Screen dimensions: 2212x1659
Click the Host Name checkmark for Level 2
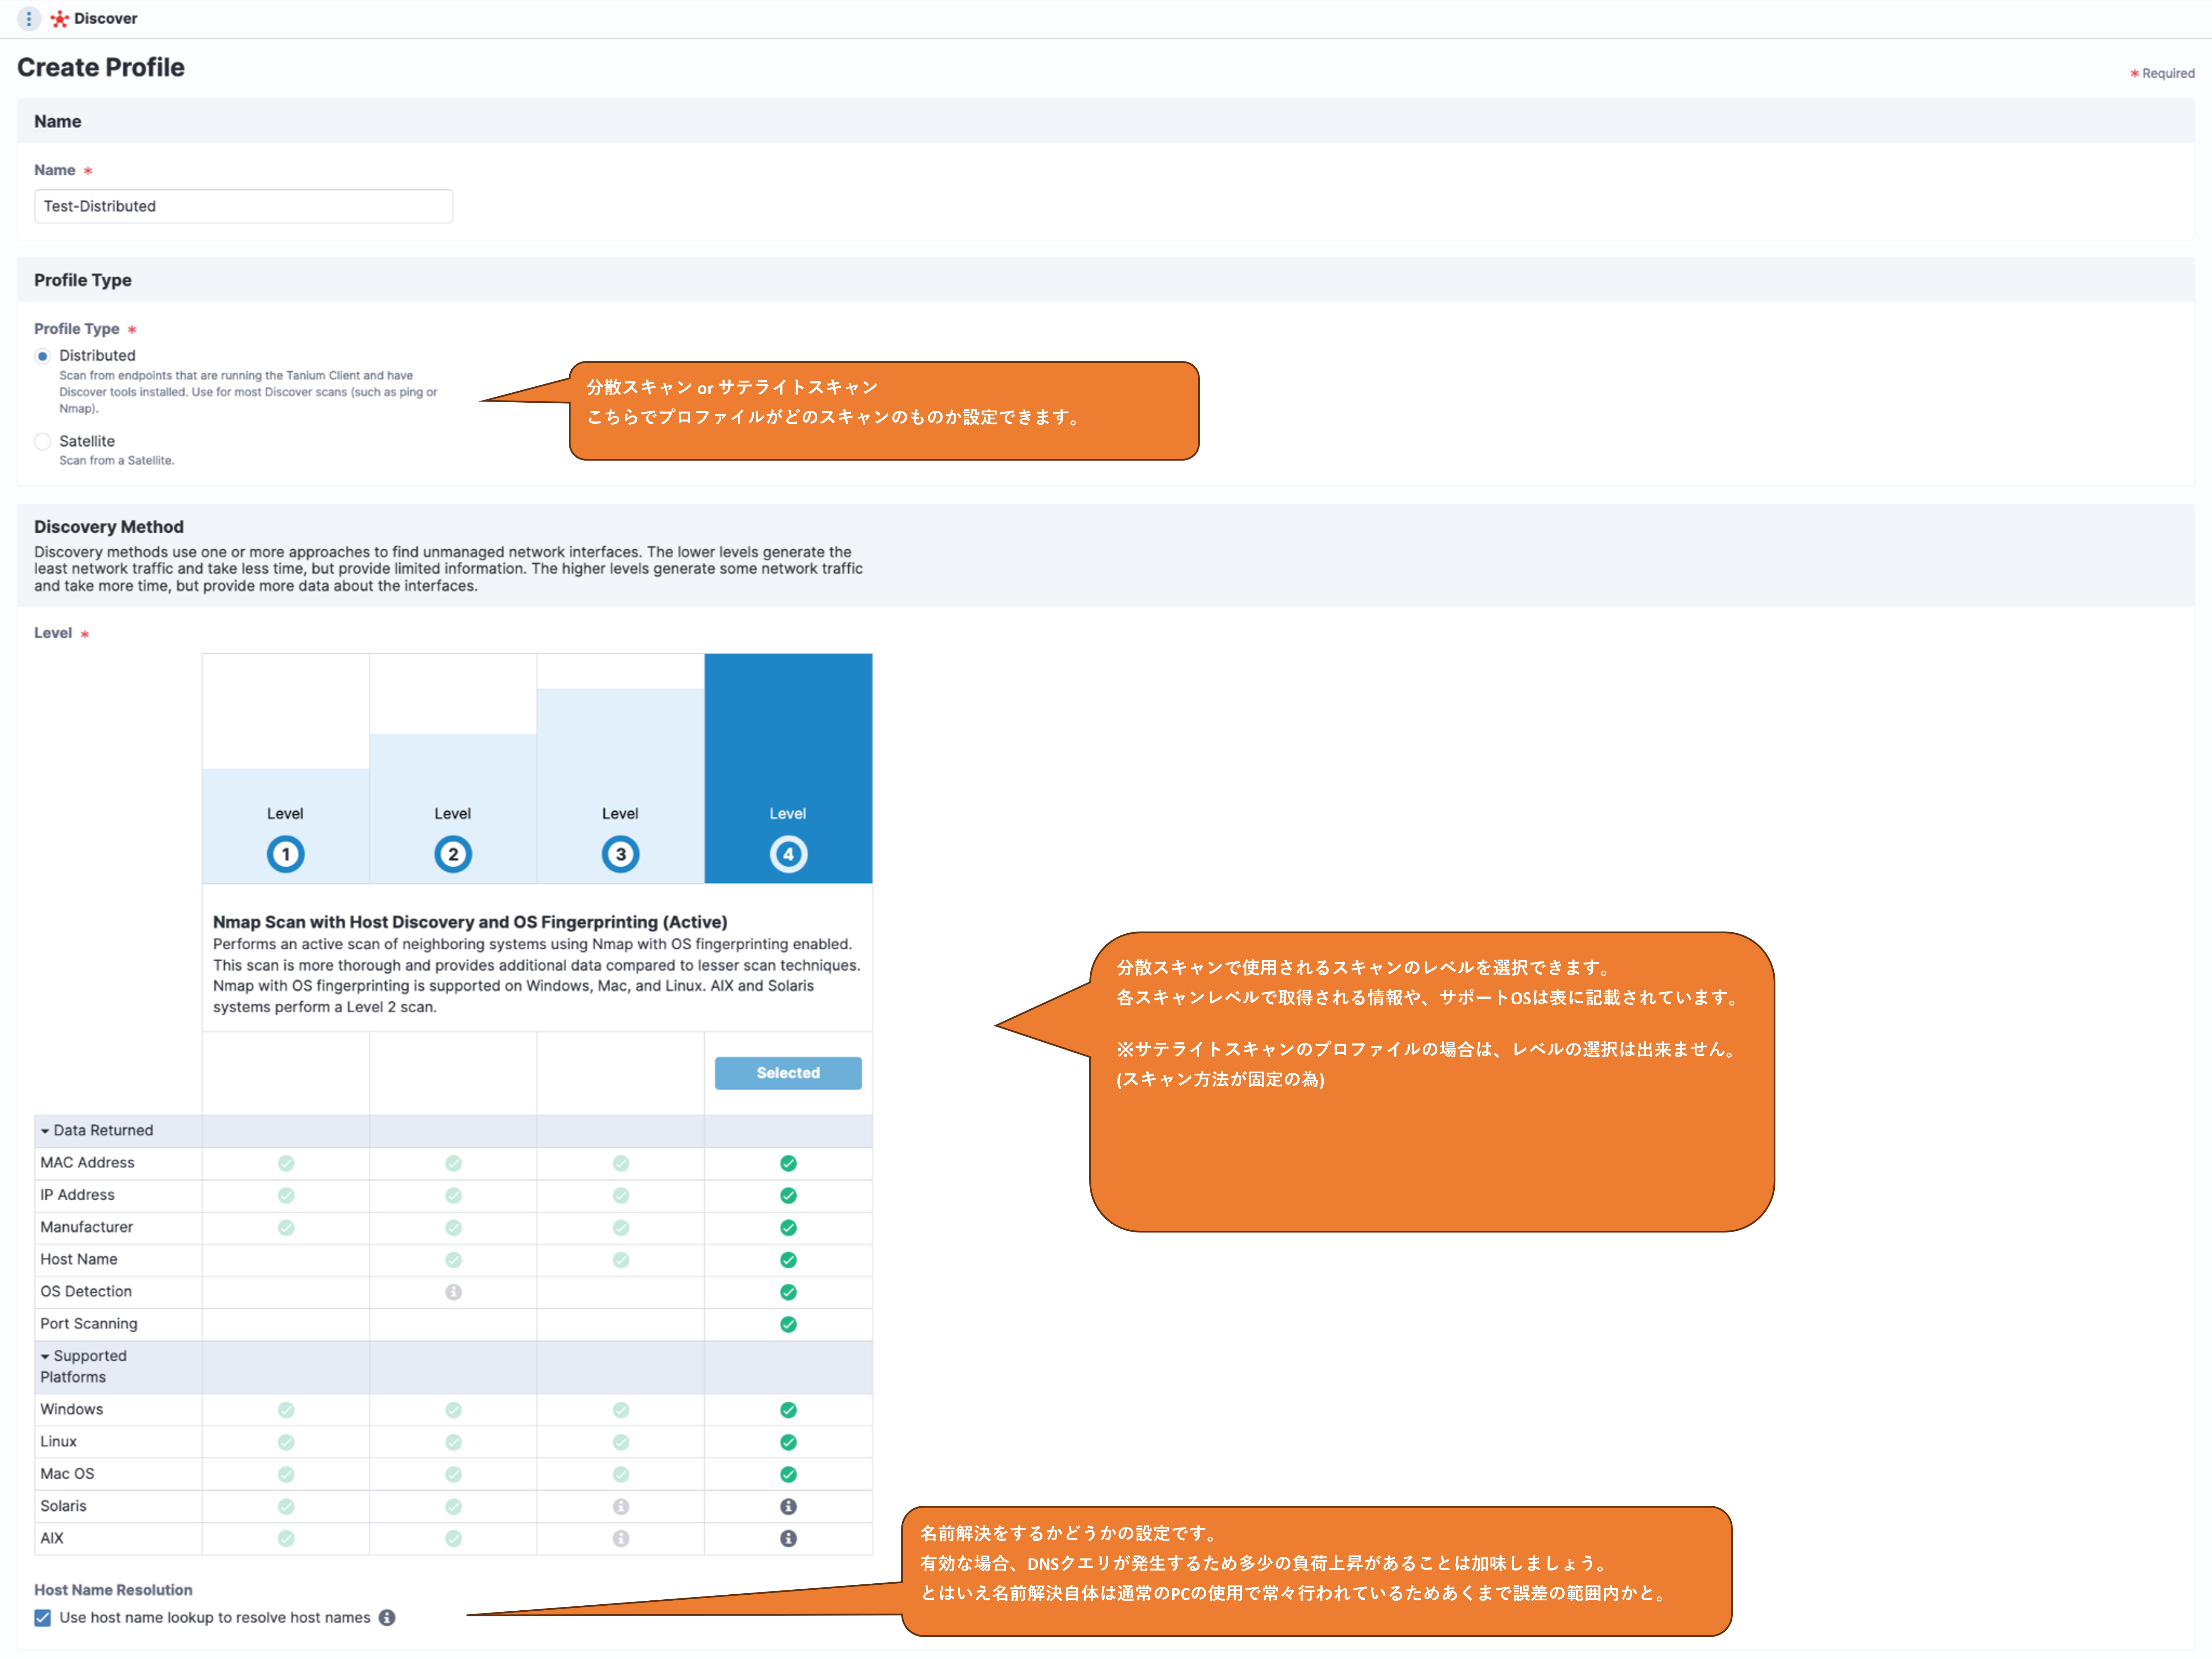pos(453,1260)
